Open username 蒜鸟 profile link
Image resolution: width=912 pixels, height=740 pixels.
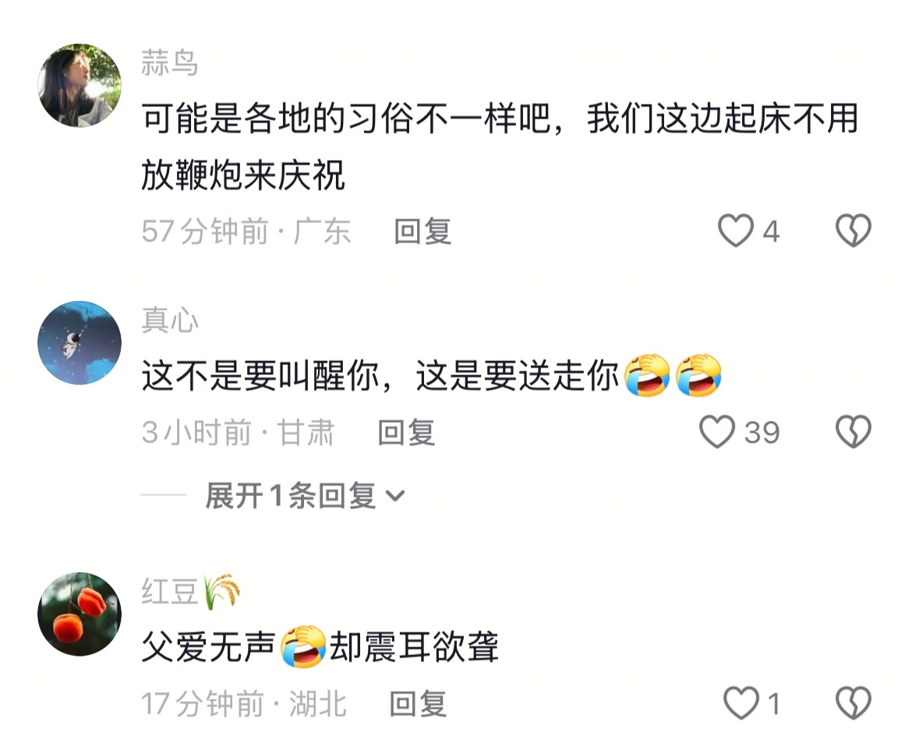click(x=169, y=63)
